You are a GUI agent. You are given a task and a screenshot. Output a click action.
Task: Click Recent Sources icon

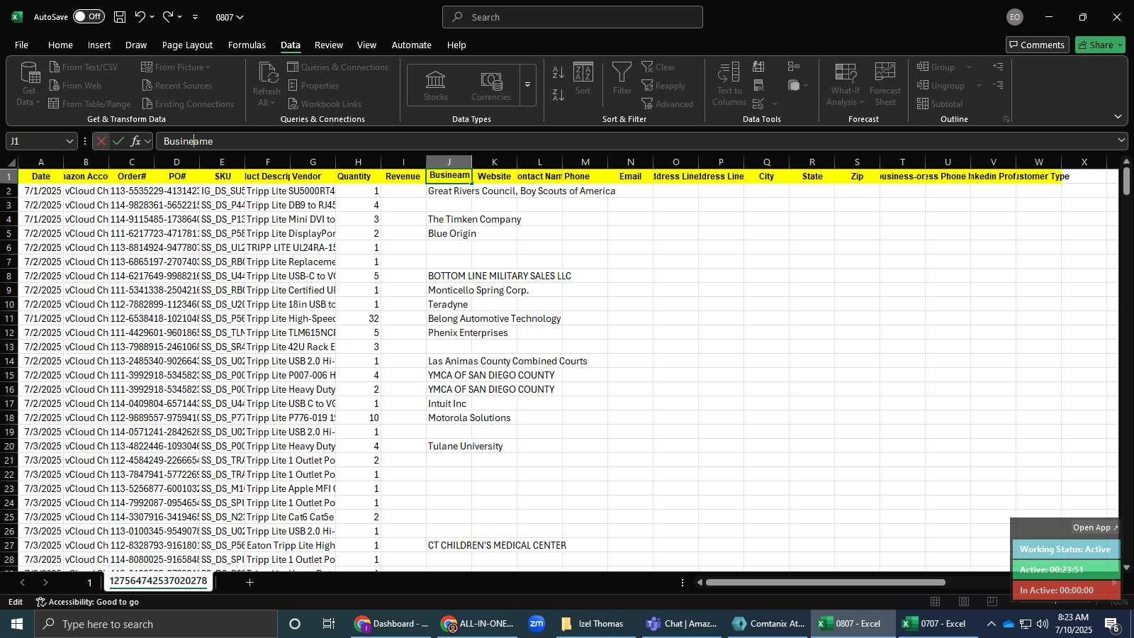tap(147, 85)
